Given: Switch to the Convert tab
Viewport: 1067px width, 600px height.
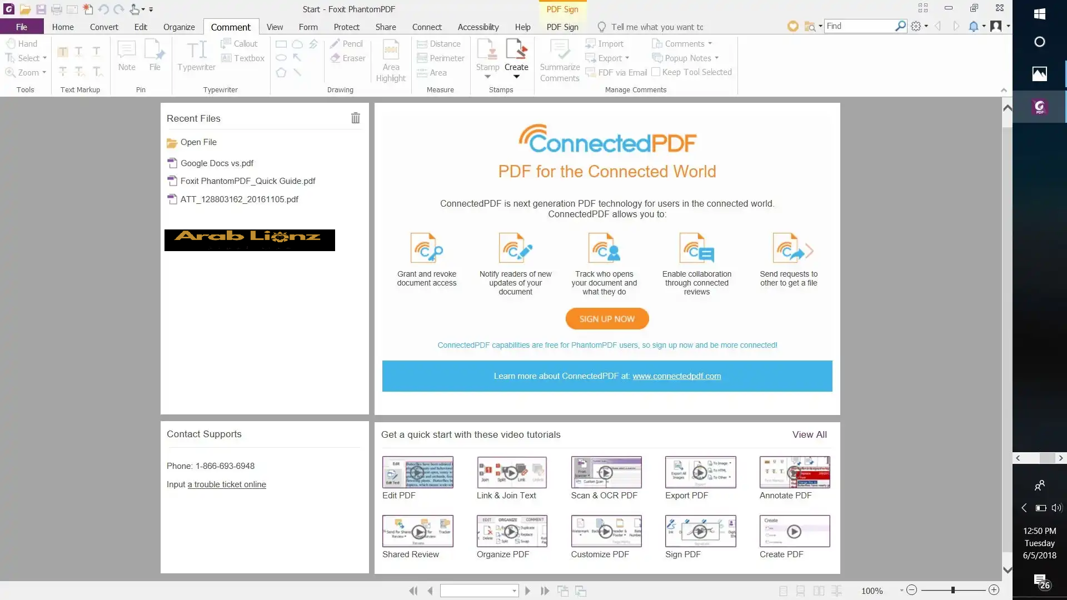Looking at the screenshot, I should point(104,27).
